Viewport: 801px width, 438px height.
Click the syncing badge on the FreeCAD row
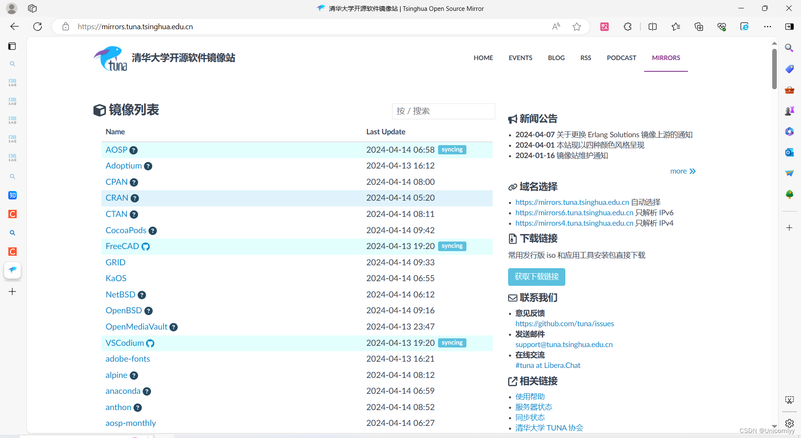click(452, 246)
